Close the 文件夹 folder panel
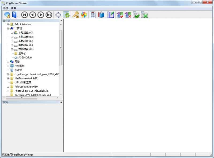 coord(61,20)
